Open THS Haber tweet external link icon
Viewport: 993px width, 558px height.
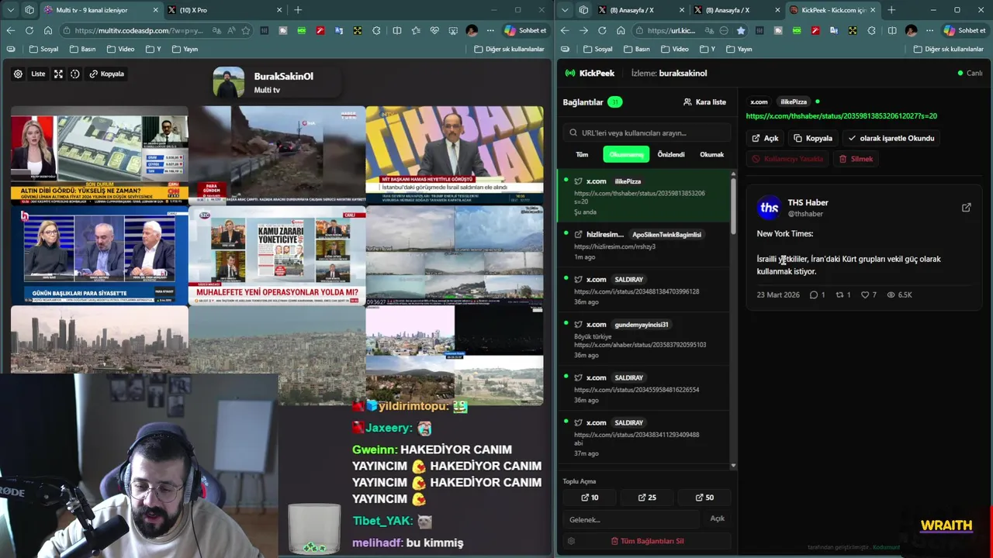966,208
